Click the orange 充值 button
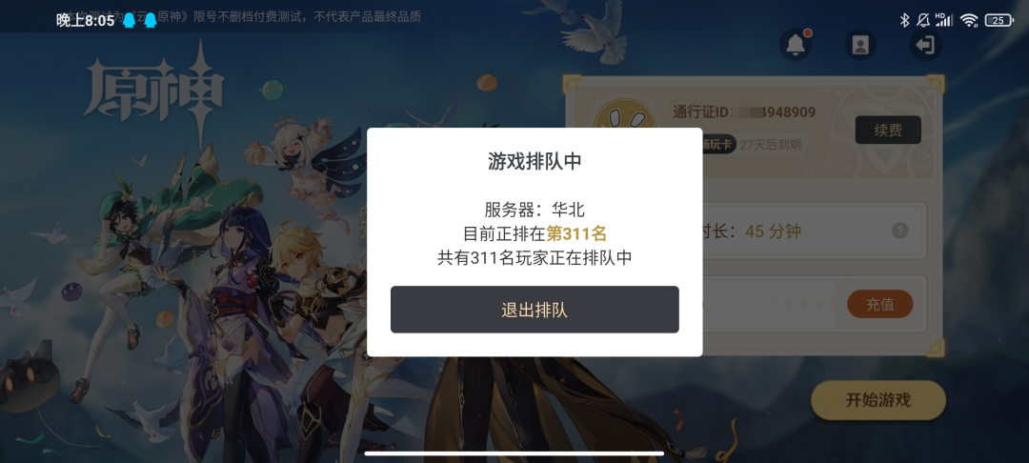This screenshot has width=1029, height=463. (x=880, y=304)
